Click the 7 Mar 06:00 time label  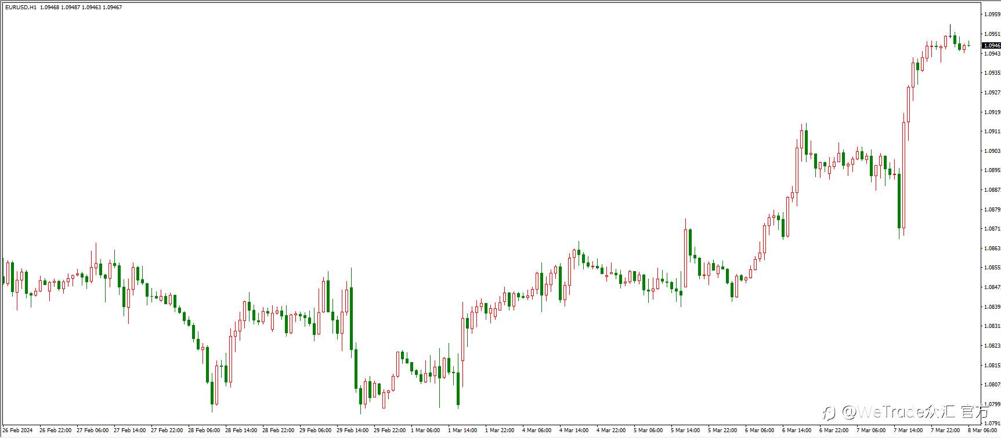point(871,430)
